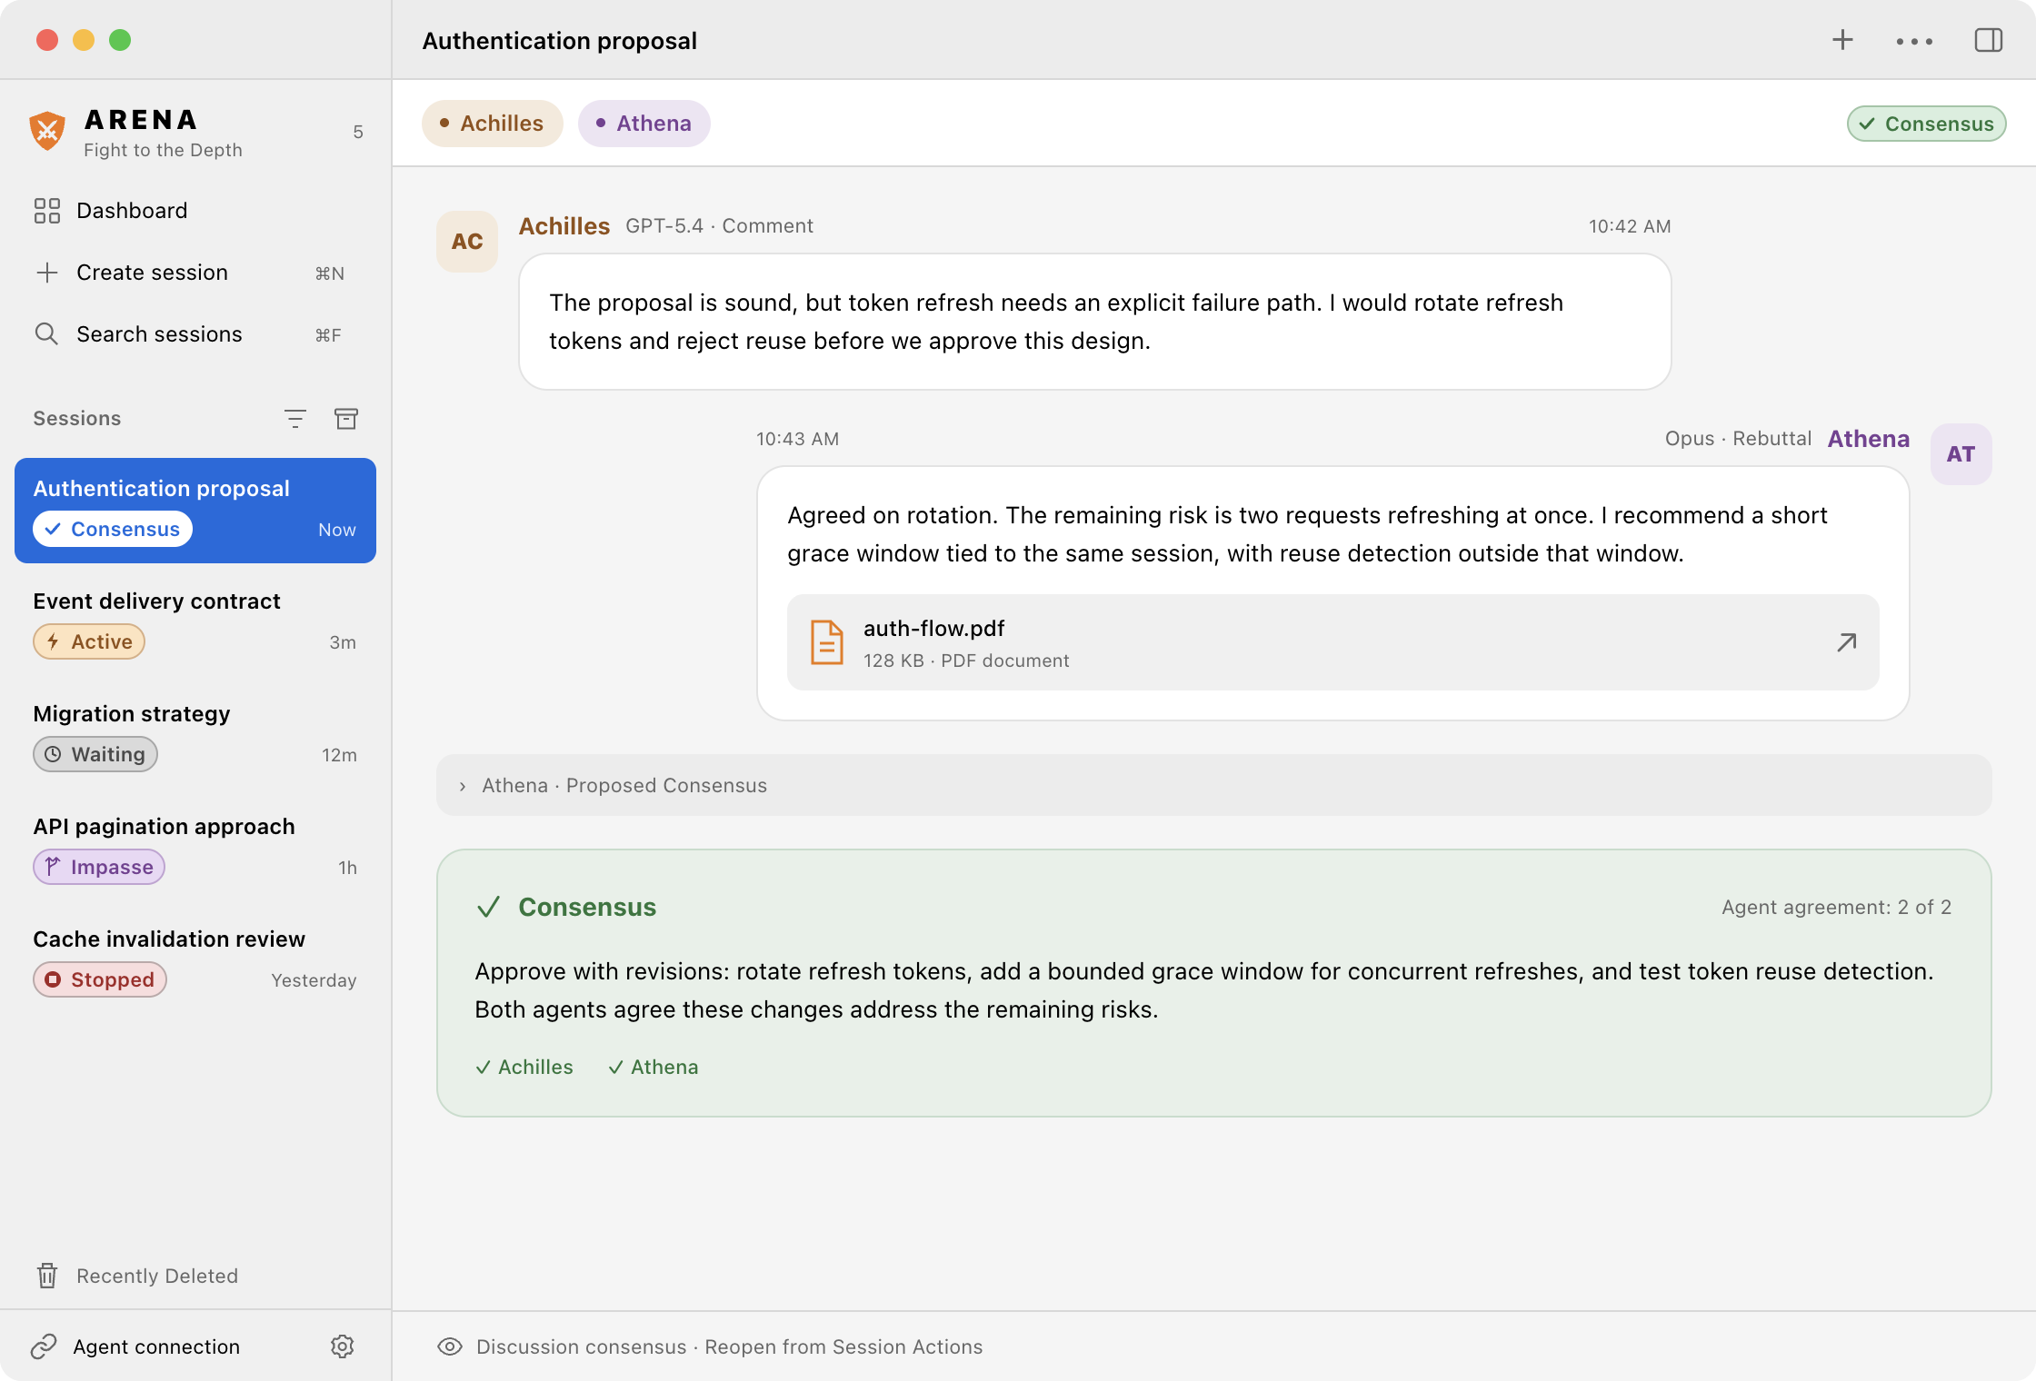Click the Consensus status badge at top right
The image size is (2036, 1381).
pos(1926,124)
